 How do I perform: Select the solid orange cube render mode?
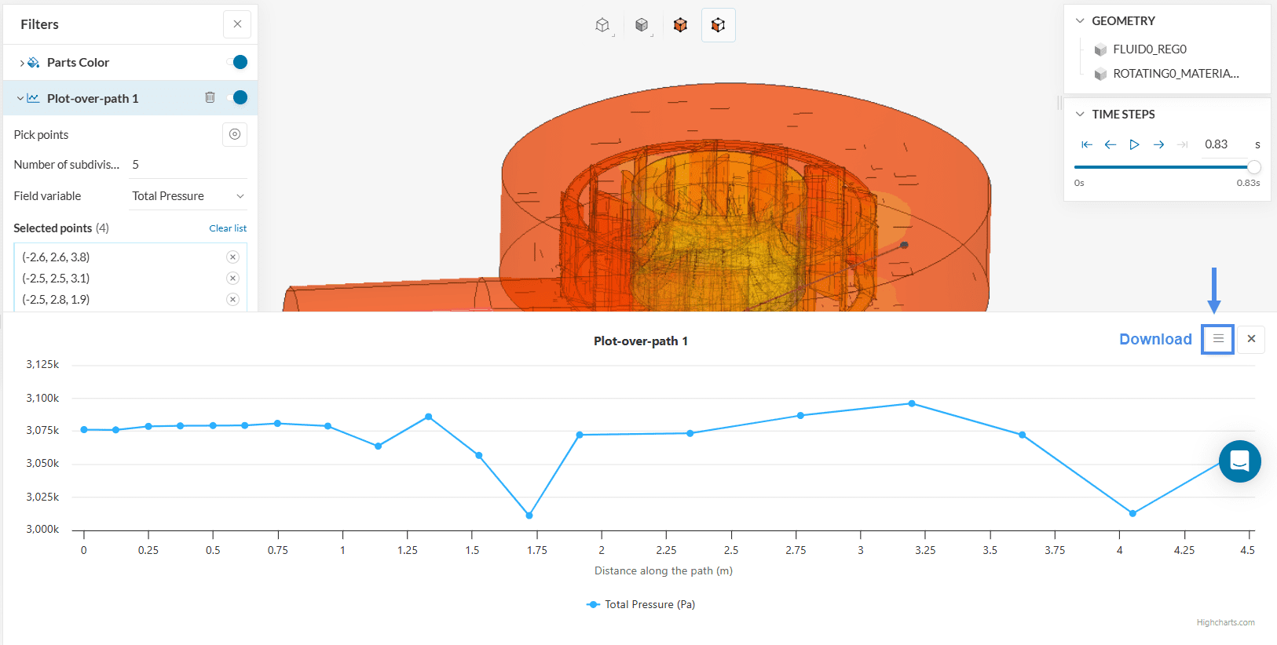click(680, 25)
